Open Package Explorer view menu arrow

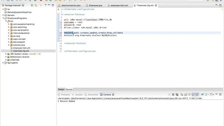tap(45, 5)
